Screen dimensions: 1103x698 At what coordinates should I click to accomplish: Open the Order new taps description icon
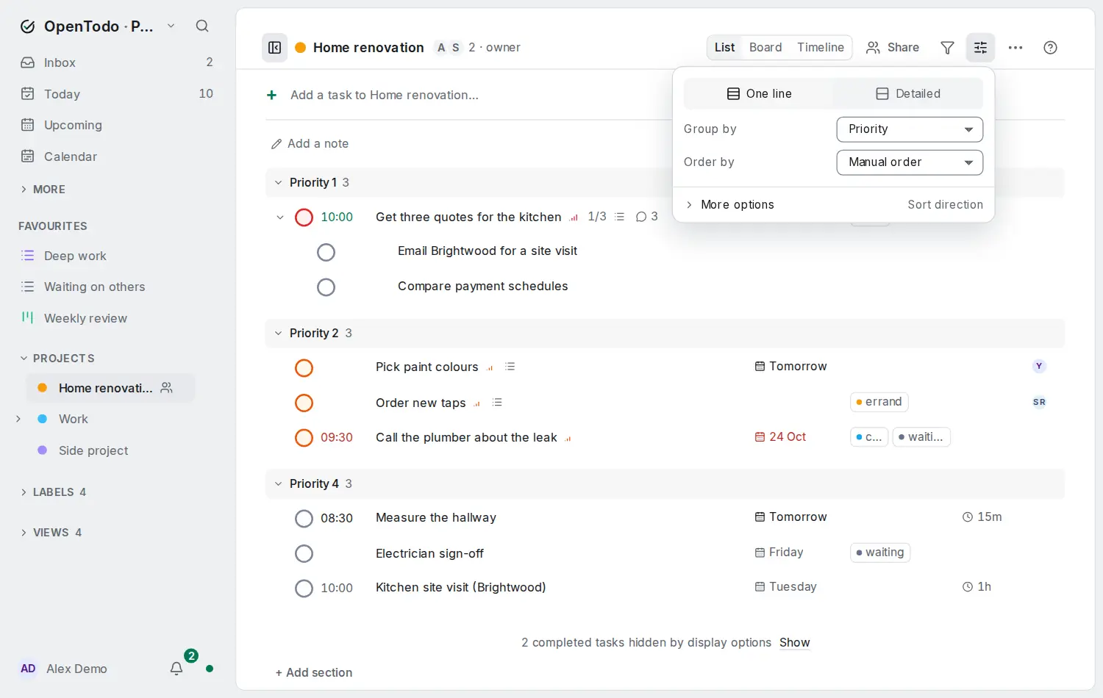[497, 403]
